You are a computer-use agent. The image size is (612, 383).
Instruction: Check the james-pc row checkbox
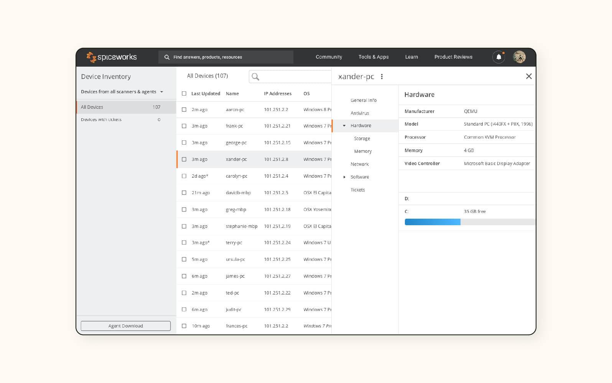184,276
